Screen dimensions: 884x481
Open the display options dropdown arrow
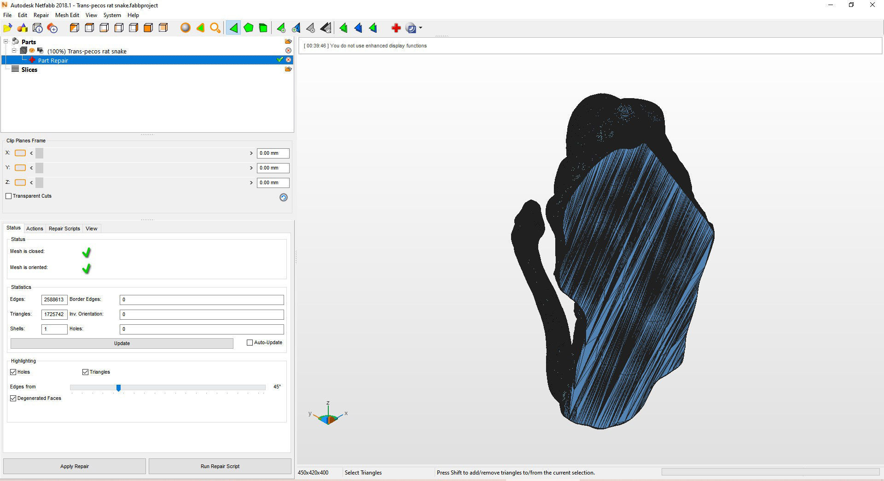click(420, 28)
